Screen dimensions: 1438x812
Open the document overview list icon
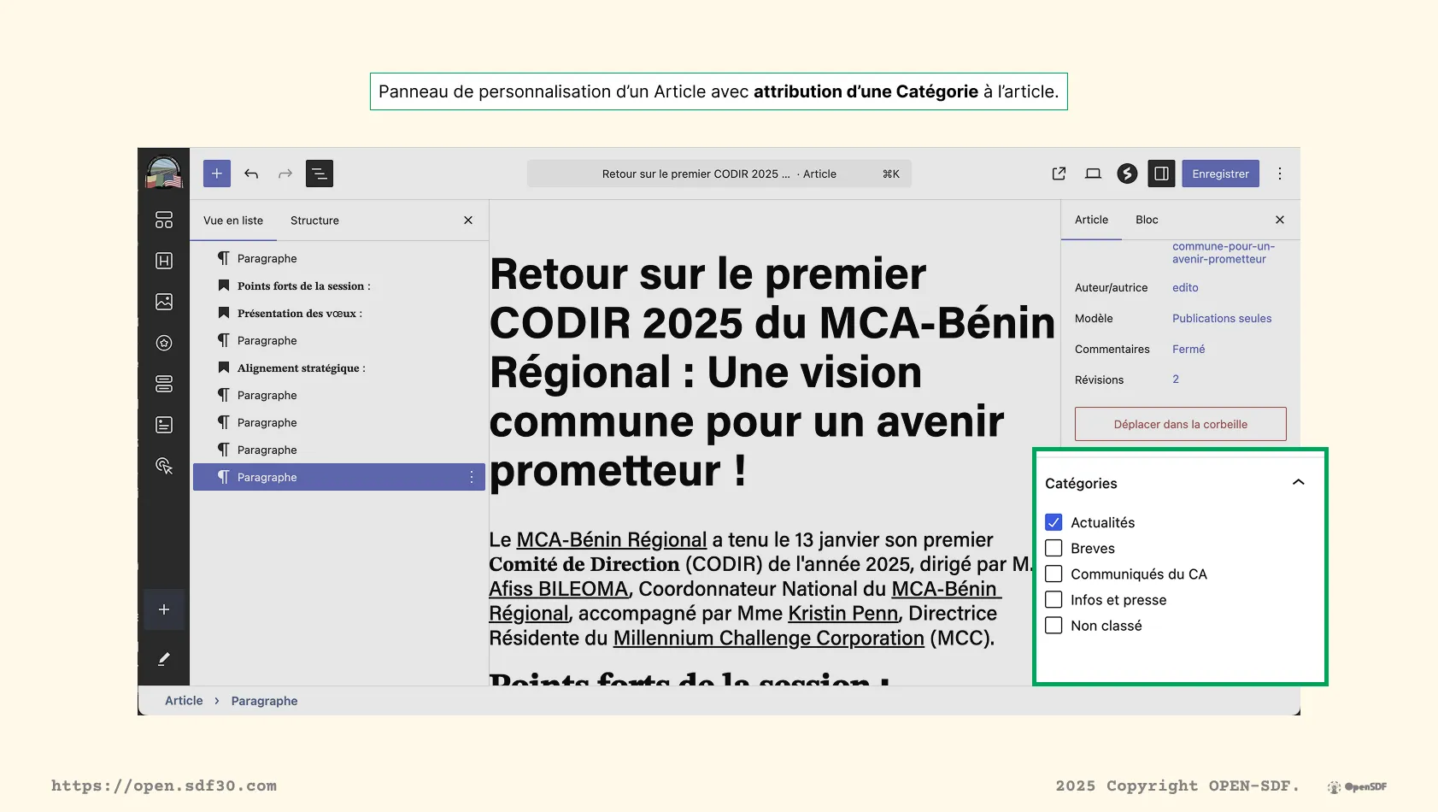(320, 174)
